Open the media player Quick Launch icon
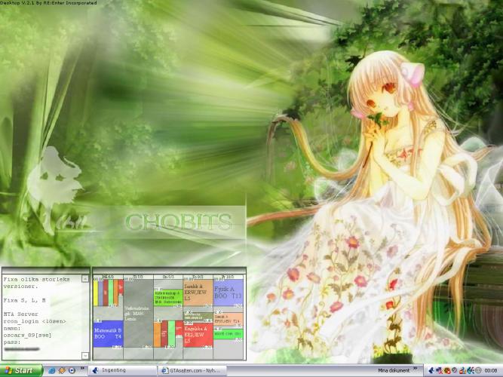This screenshot has width=503, height=377. (72, 370)
